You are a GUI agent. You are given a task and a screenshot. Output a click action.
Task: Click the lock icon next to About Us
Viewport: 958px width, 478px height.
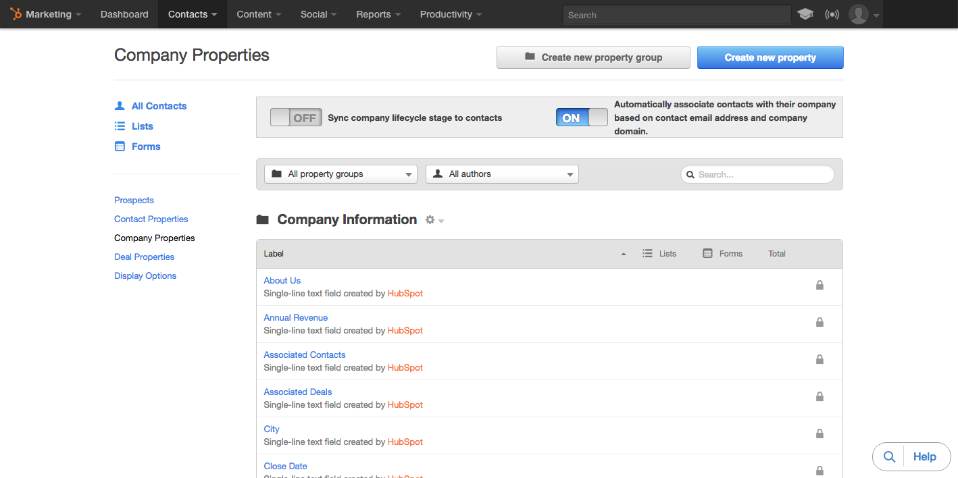(x=820, y=285)
